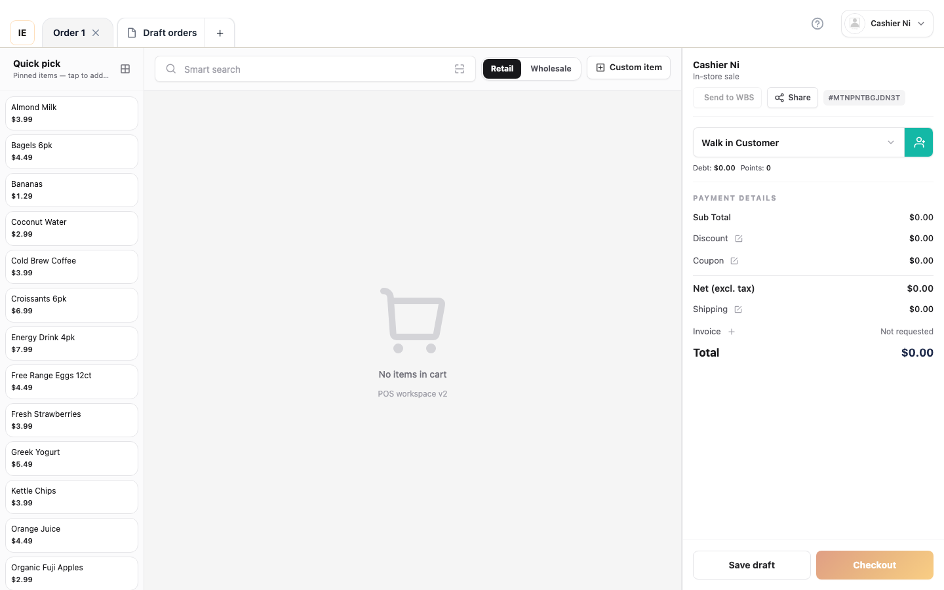Add Kettle Chips to the cart
This screenshot has width=944, height=590.
click(71, 497)
